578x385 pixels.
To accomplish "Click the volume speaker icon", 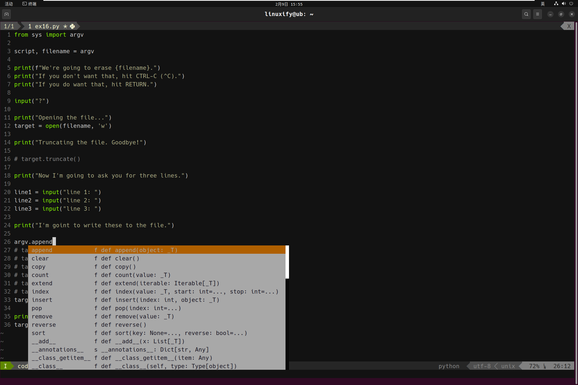I will pos(564,4).
